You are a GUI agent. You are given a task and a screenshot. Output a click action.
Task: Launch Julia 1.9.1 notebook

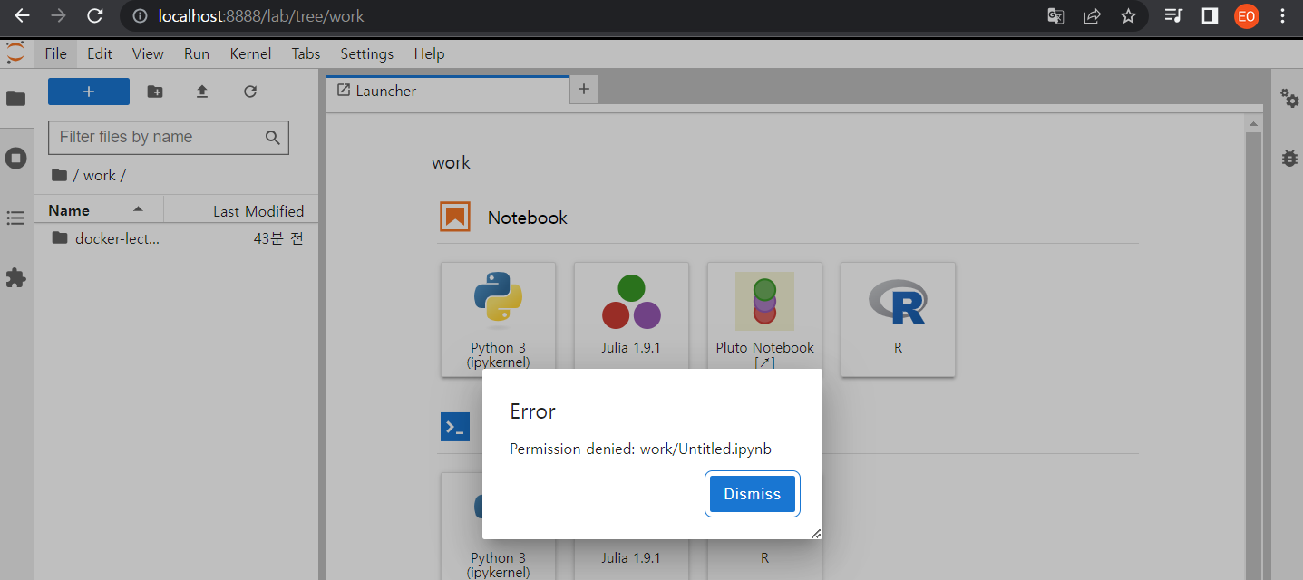(631, 319)
